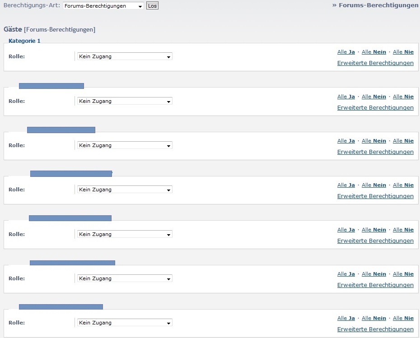The image size is (420, 338).
Task: Click Alle Nie in the fourth block
Action: pos(403,185)
